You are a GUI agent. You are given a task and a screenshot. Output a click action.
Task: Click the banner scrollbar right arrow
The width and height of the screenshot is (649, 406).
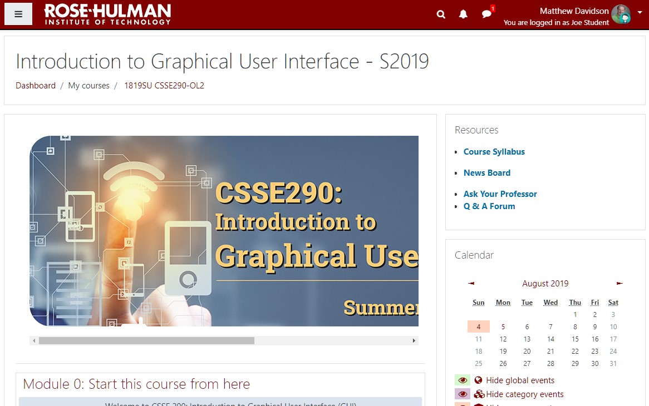pyautogui.click(x=414, y=341)
